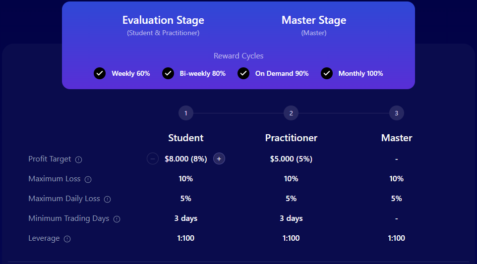Click the Maximum Loss info icon

click(x=88, y=179)
